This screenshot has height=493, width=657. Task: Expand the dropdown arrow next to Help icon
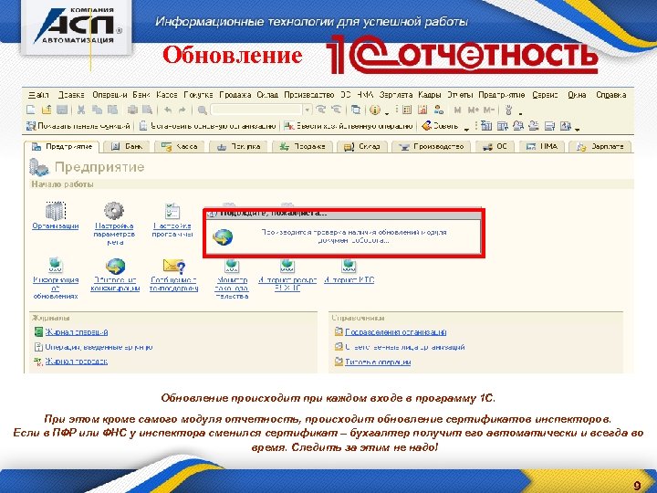(x=386, y=112)
